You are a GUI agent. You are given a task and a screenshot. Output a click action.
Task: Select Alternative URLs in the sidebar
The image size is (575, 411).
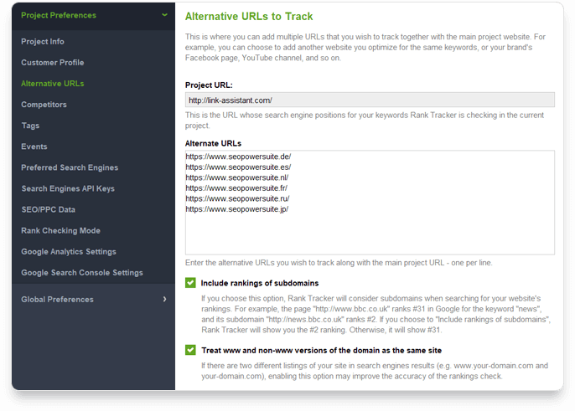pos(53,84)
